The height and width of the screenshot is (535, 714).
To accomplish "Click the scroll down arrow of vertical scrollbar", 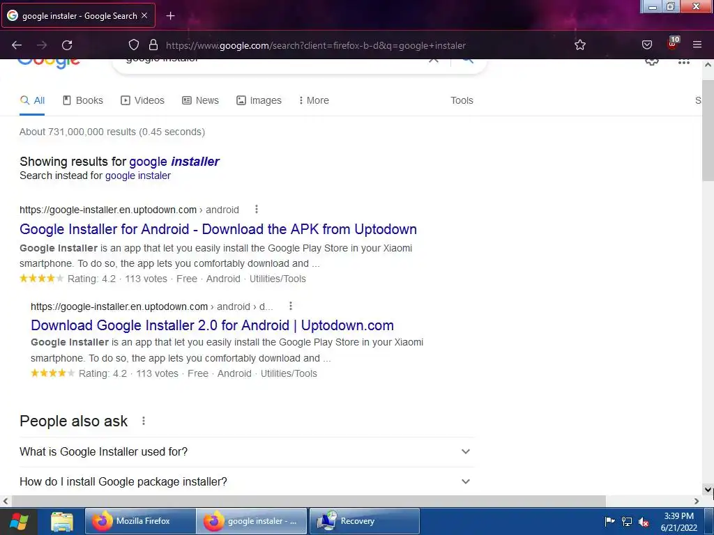I will click(x=708, y=490).
